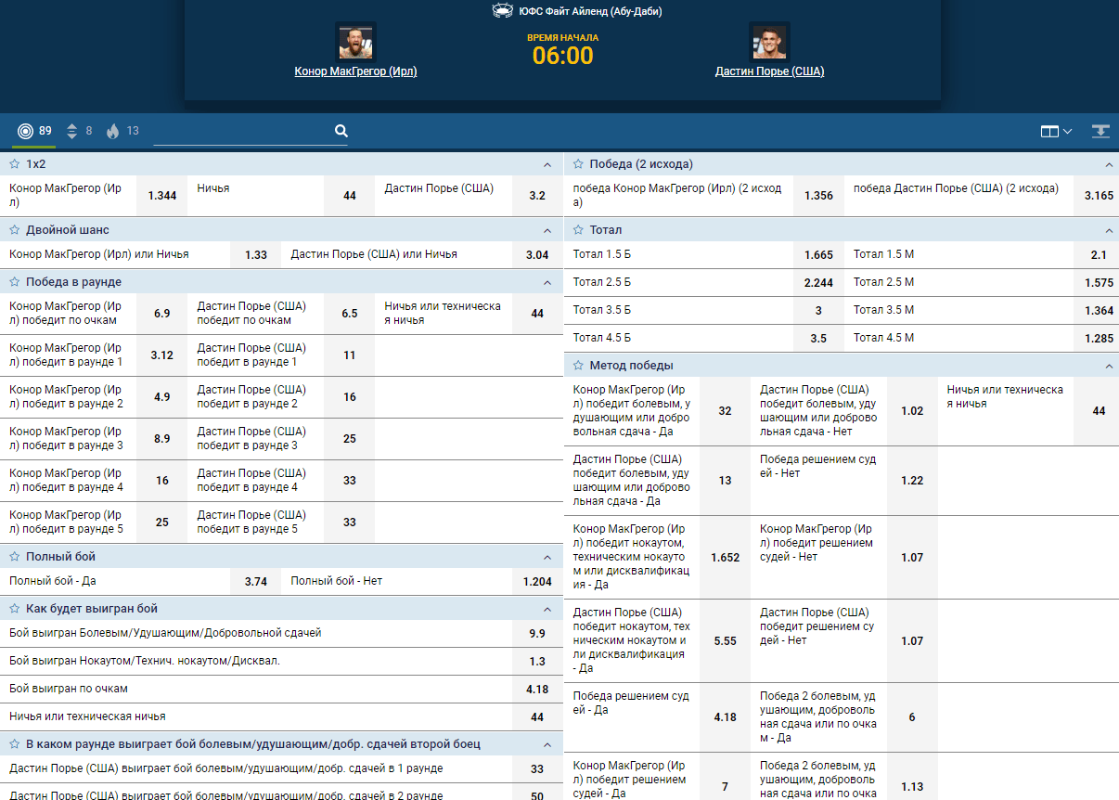Select the all markets tab showing 89
This screenshot has width=1119, height=800.
click(34, 131)
